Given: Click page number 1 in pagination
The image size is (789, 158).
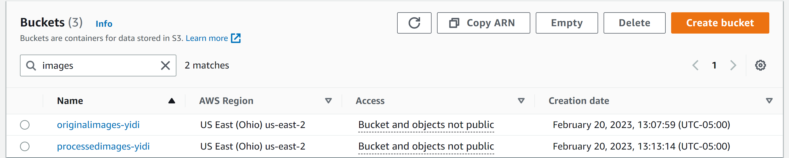Looking at the screenshot, I should click(715, 65).
